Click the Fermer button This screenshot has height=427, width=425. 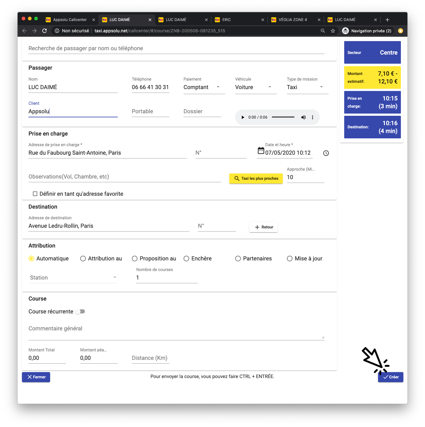click(36, 377)
